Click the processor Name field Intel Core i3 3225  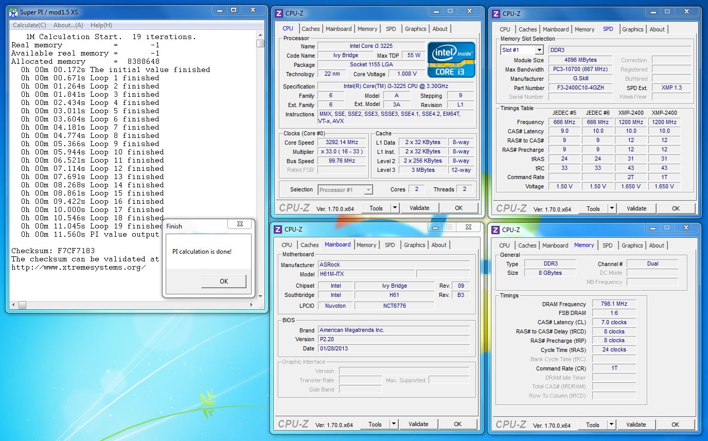[371, 46]
